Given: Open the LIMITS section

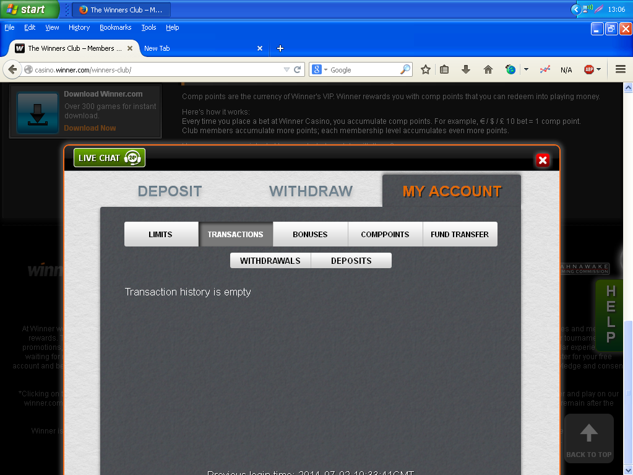Looking at the screenshot, I should [x=161, y=234].
